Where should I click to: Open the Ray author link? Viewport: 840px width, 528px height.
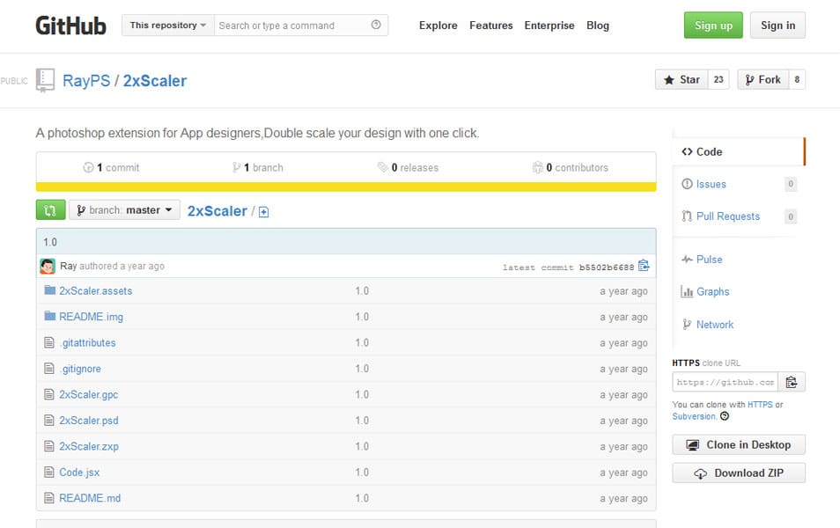(x=68, y=266)
